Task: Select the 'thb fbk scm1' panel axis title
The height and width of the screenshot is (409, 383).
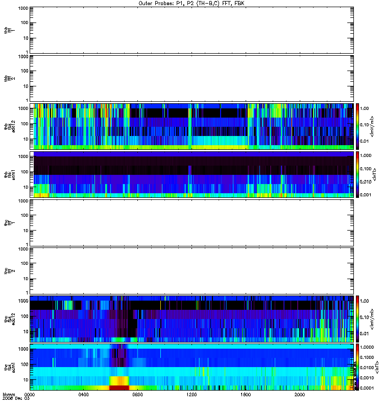Action: (9, 174)
